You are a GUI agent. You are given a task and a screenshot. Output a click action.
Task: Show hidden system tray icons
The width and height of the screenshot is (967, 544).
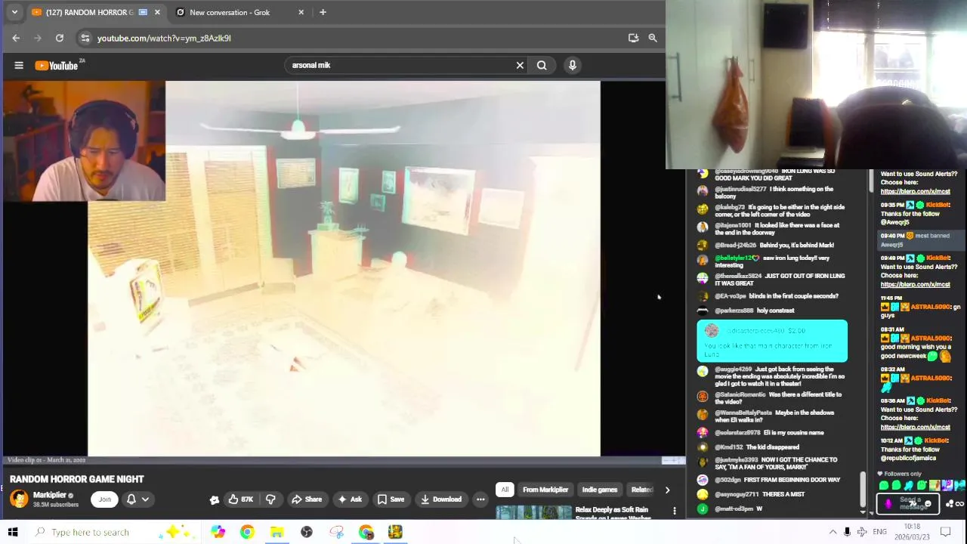833,532
